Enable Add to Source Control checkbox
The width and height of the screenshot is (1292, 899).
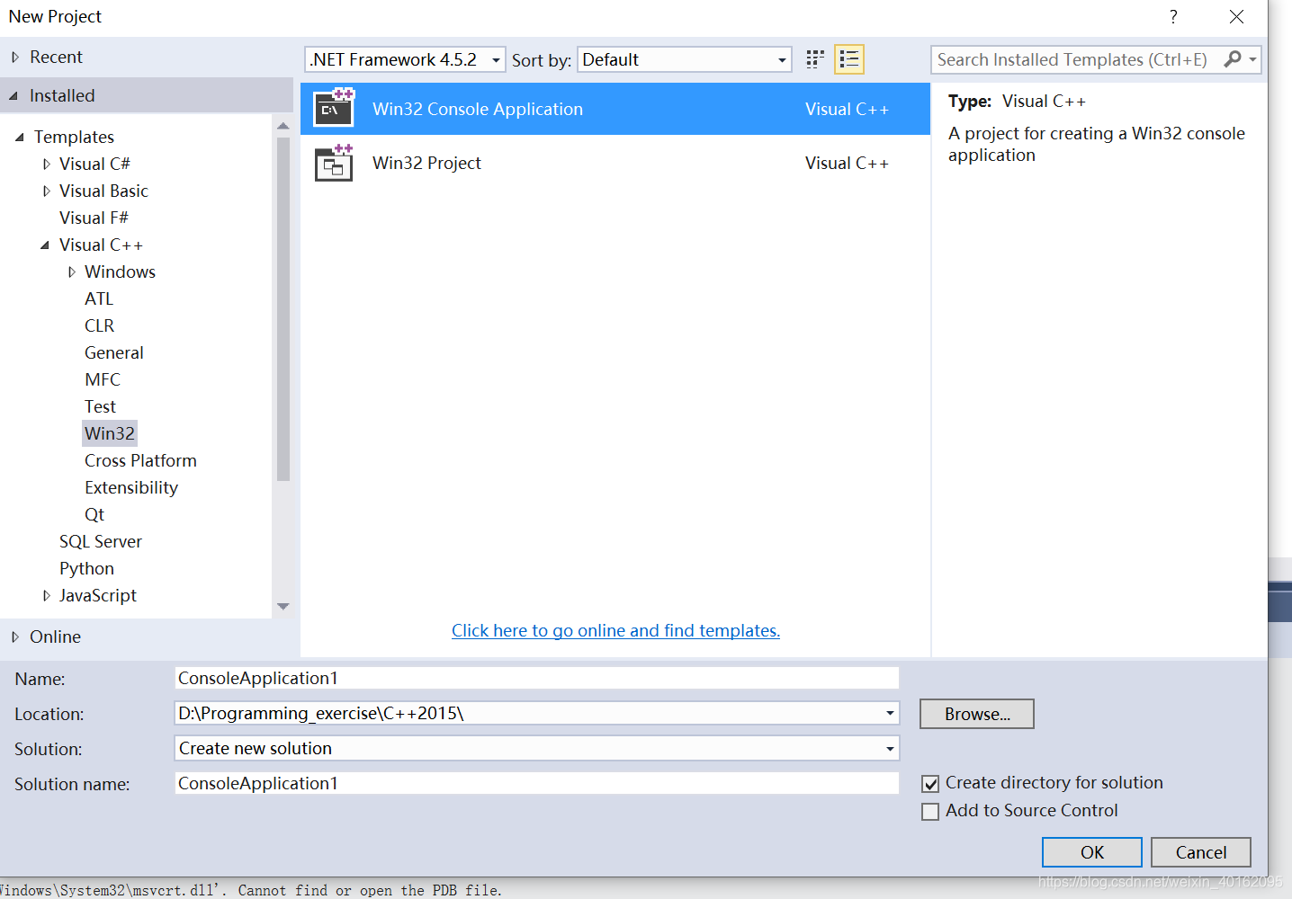point(930,812)
